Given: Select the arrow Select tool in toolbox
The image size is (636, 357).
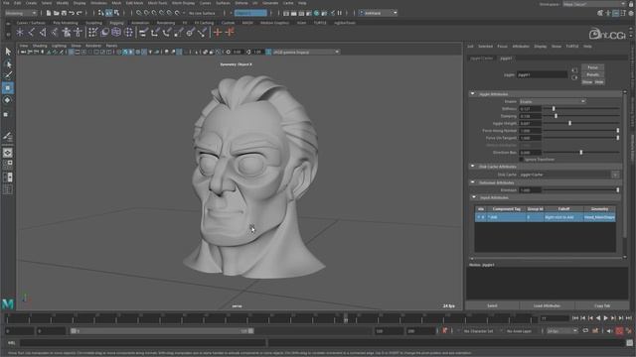Looking at the screenshot, I should 8,52.
